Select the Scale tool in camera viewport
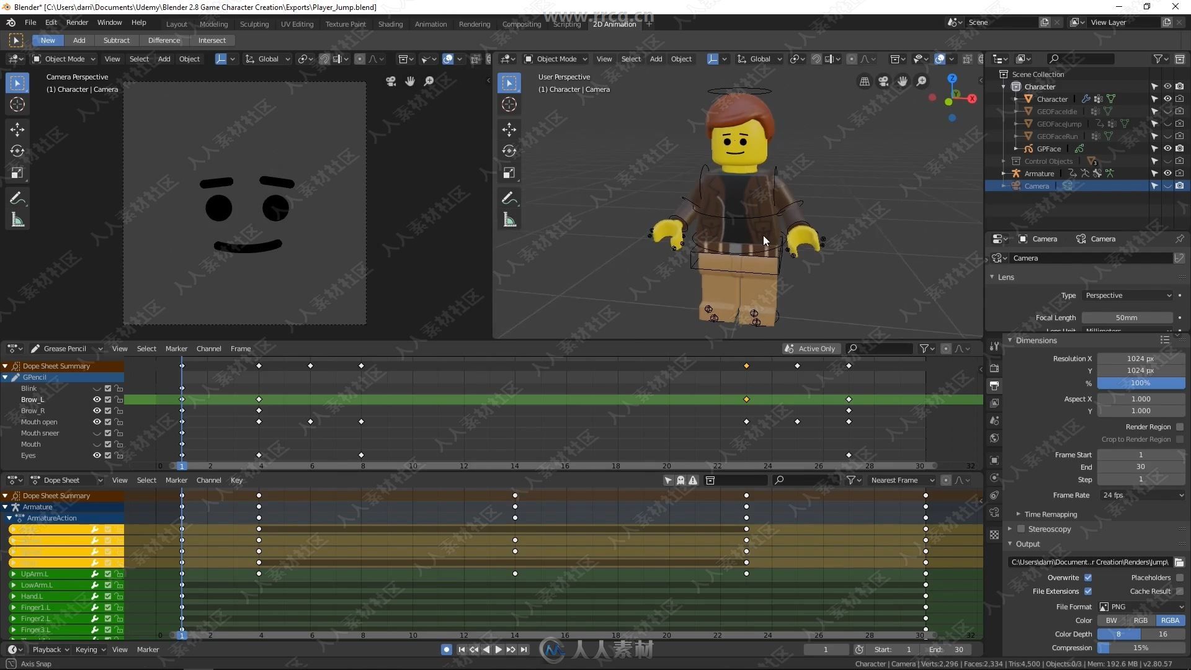 [17, 173]
